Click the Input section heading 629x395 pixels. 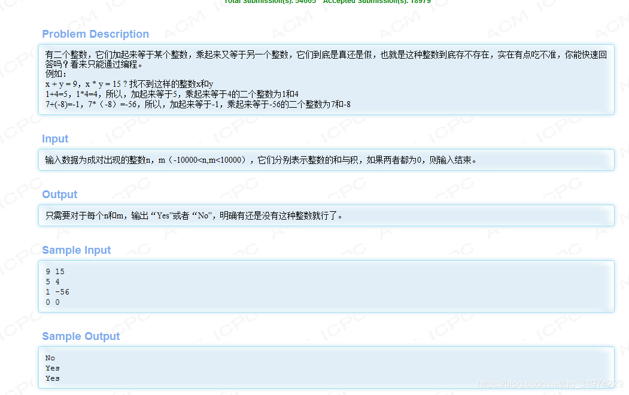click(55, 139)
